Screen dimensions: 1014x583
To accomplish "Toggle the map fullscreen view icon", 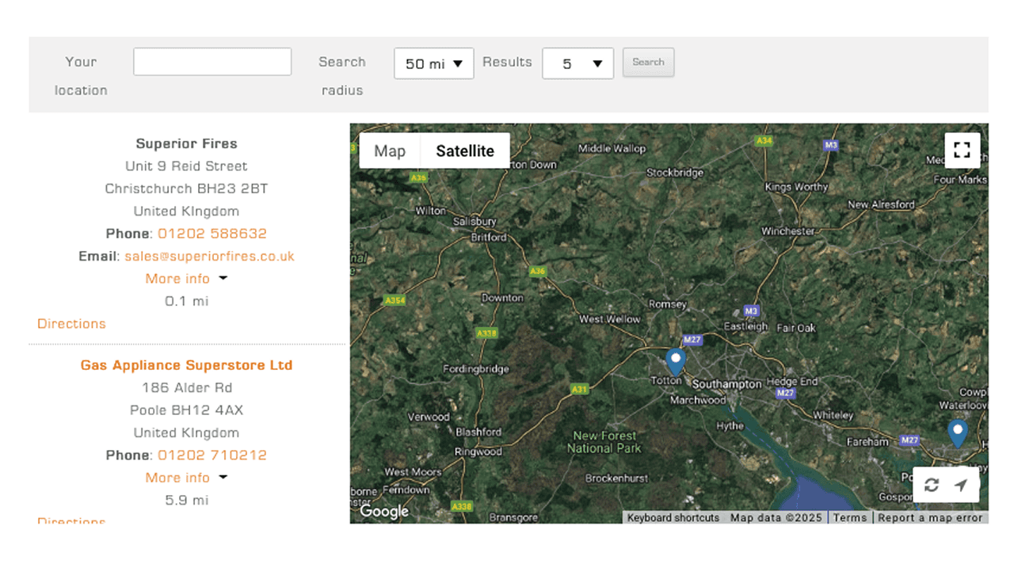I will pos(962,151).
